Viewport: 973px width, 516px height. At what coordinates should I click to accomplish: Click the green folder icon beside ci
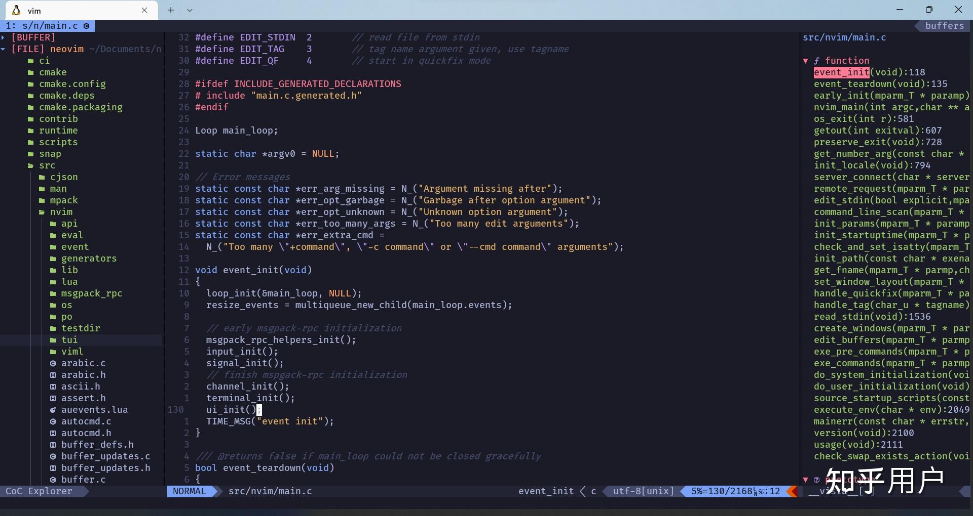click(31, 61)
